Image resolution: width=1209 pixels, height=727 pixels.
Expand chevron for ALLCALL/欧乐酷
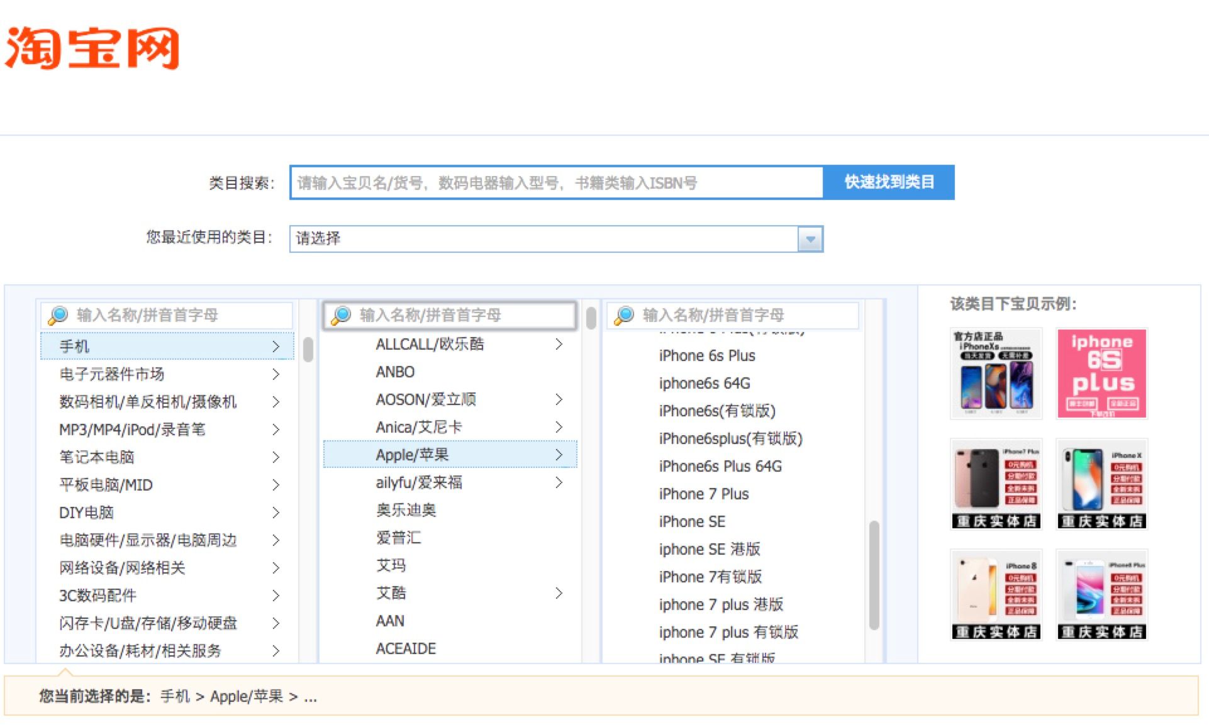click(x=559, y=344)
